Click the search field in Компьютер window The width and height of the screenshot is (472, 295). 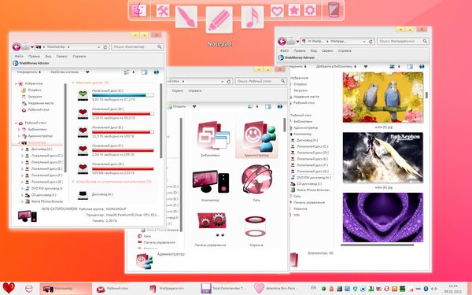click(x=137, y=46)
